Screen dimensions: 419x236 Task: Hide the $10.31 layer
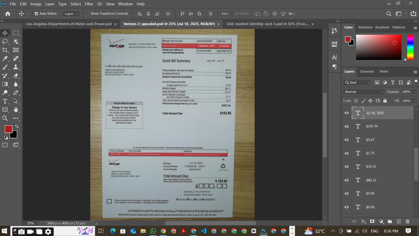346,167
